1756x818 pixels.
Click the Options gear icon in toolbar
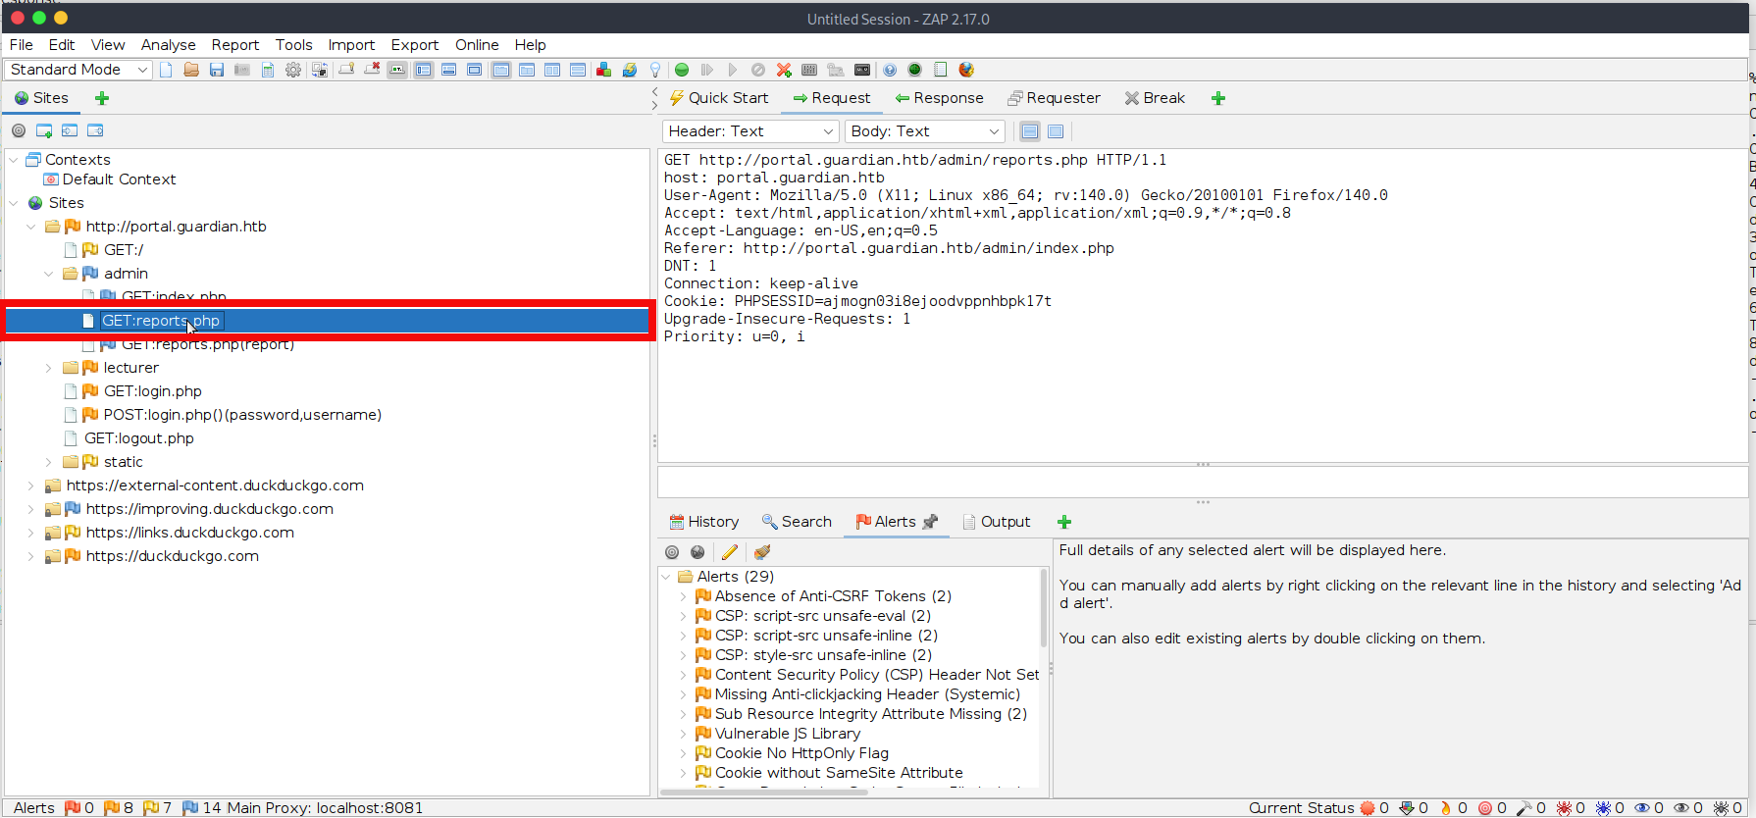click(x=293, y=70)
